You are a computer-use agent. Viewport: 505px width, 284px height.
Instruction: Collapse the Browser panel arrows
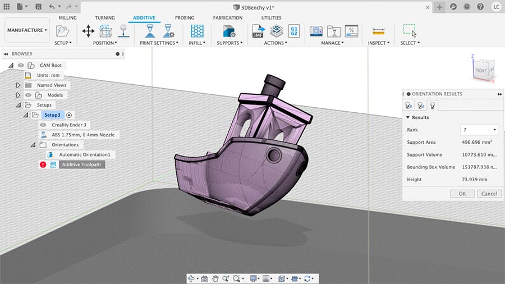6,54
